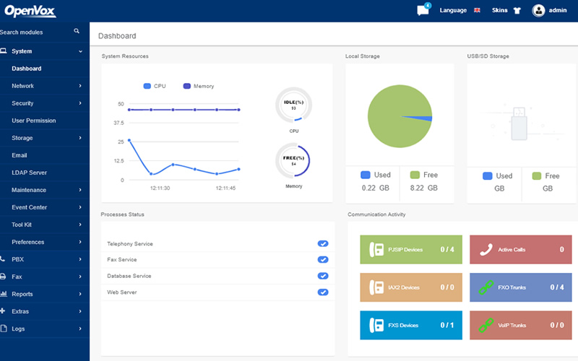Open the Network menu item

(45, 86)
